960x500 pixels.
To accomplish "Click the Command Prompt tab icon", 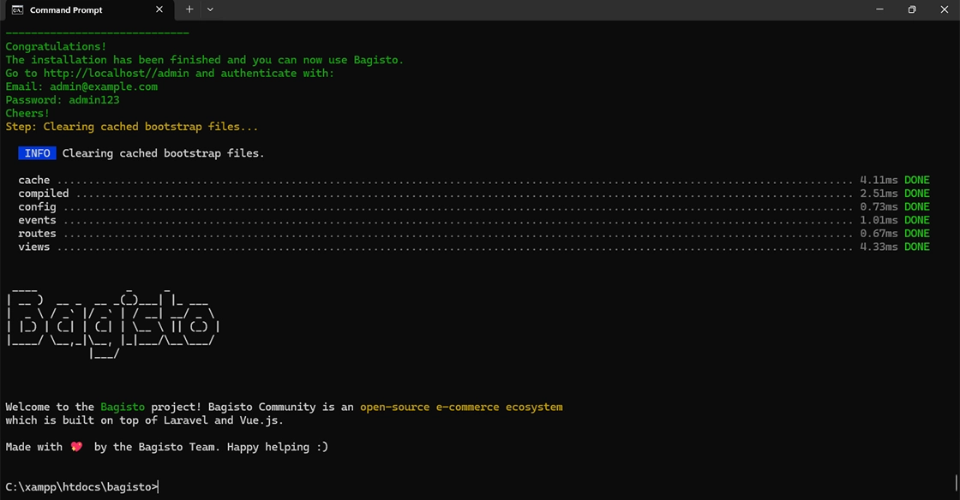I will coord(17,10).
